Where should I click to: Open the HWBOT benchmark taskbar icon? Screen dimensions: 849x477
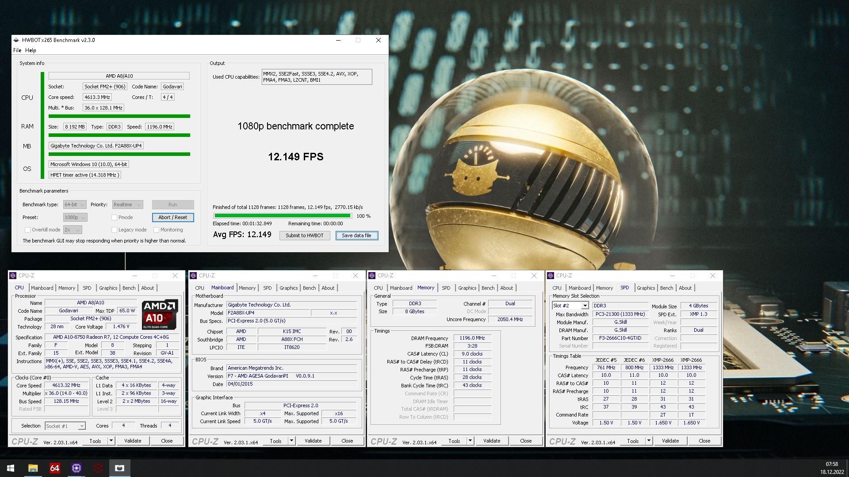pyautogui.click(x=119, y=468)
